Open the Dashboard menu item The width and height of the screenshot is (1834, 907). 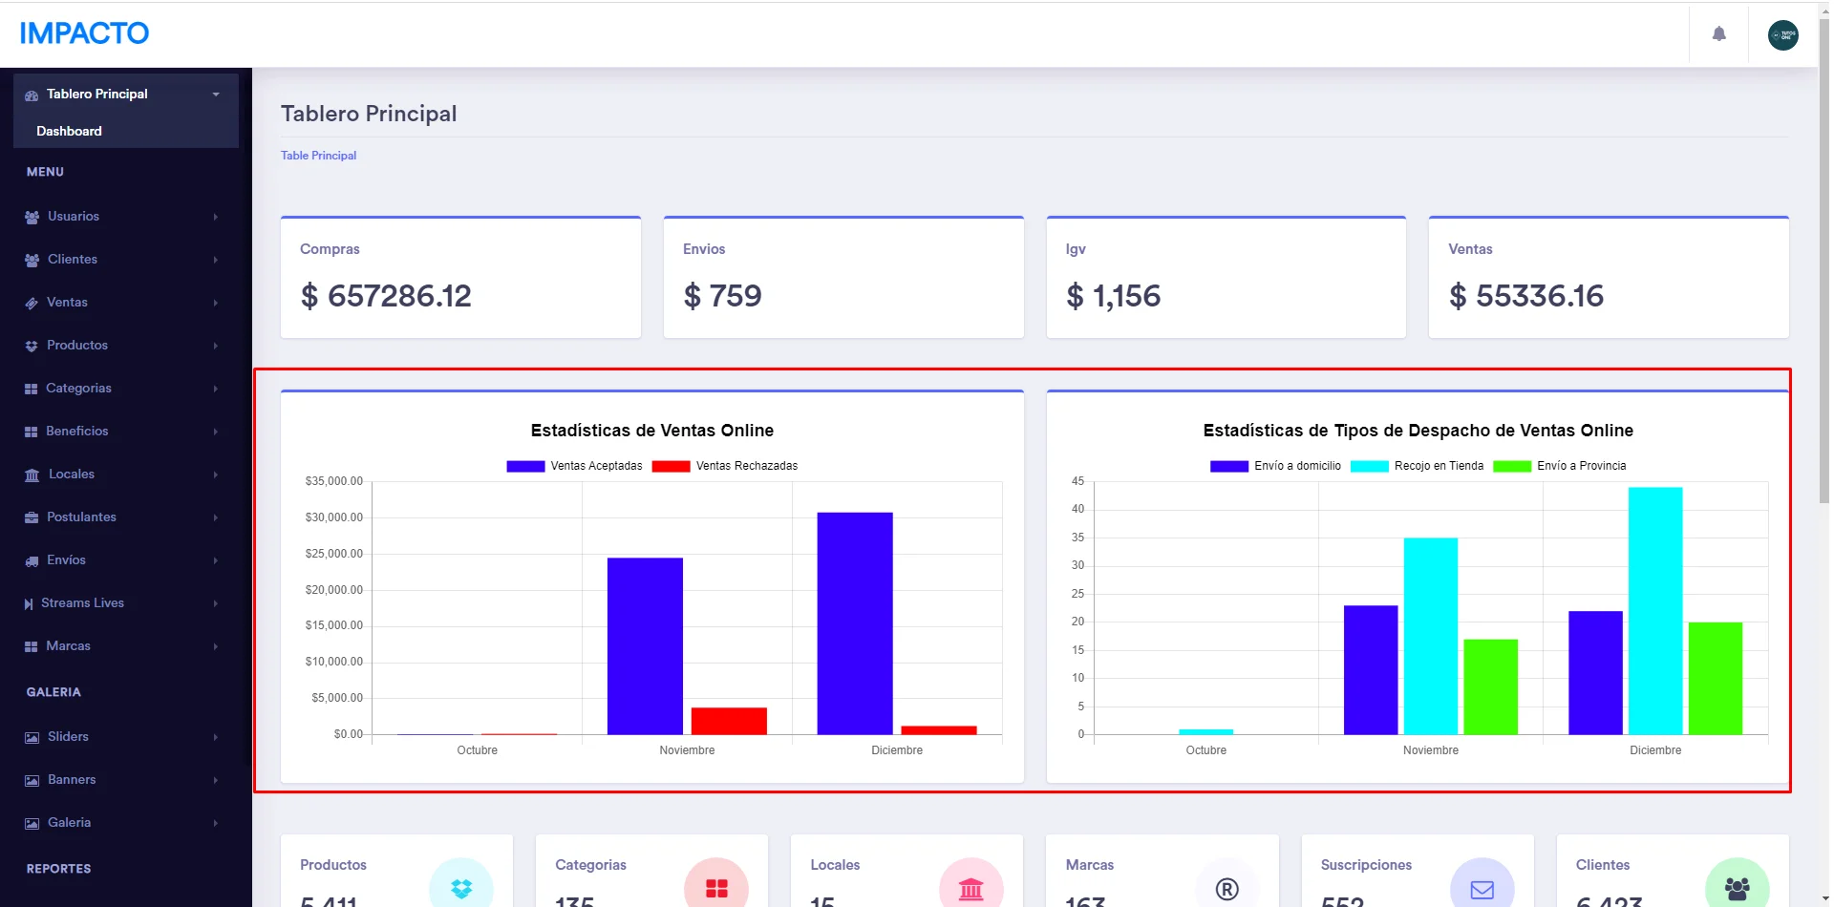[x=69, y=131]
